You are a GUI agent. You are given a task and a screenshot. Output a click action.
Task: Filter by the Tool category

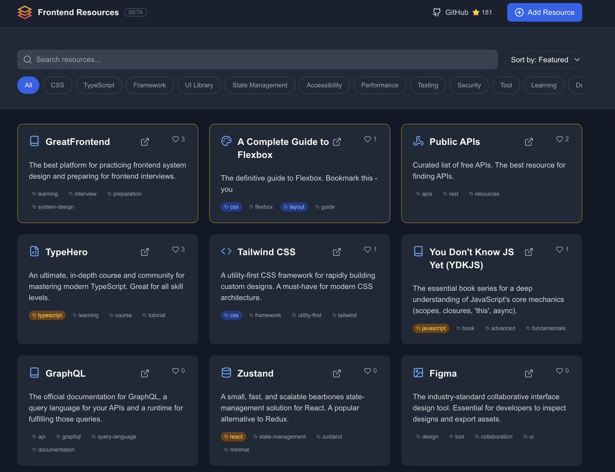(506, 85)
